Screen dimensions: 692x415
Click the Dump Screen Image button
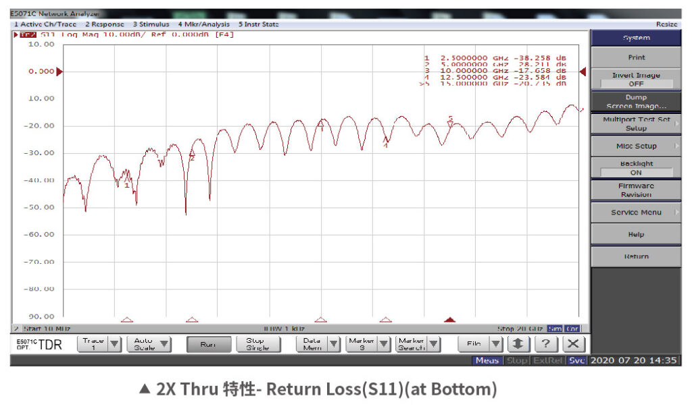coord(636,102)
